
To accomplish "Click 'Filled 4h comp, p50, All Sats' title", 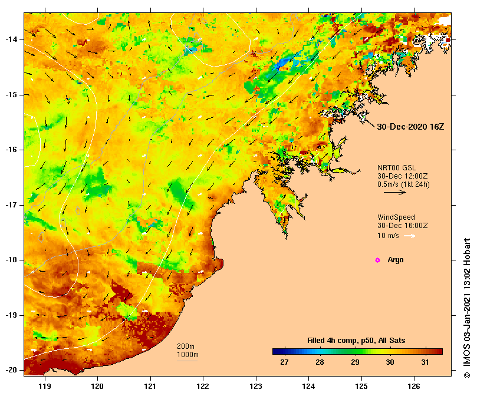I will click(x=356, y=341).
